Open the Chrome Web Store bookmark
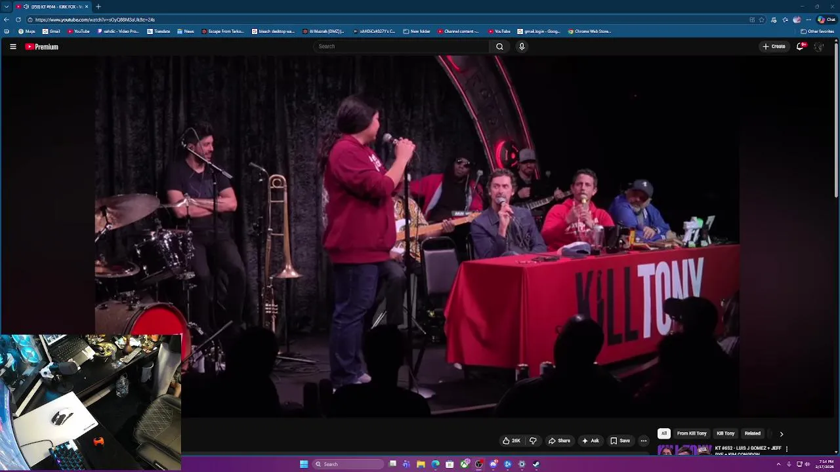The width and height of the screenshot is (840, 472). [589, 31]
